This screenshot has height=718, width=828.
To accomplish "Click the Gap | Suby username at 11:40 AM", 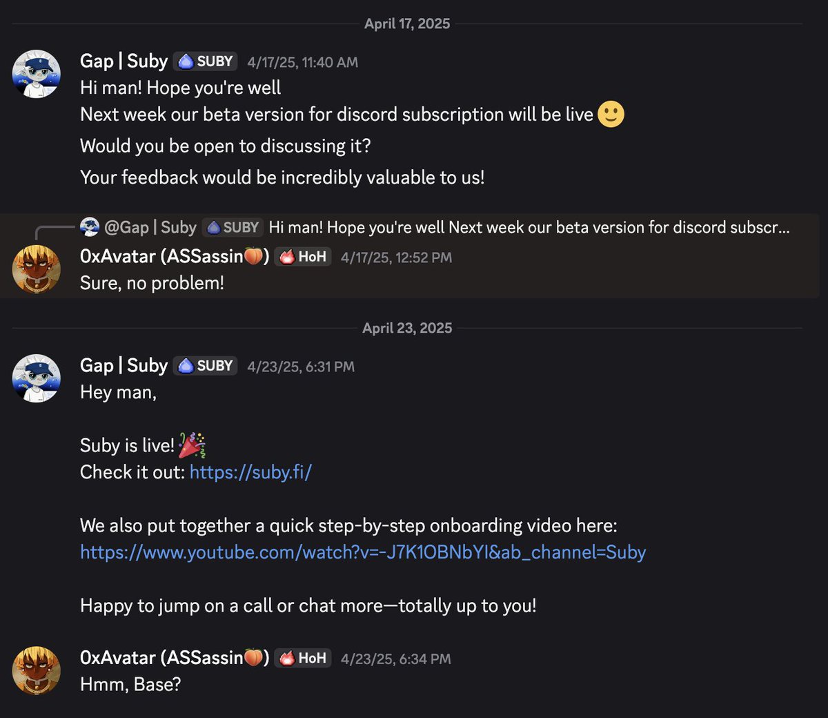I will tap(124, 61).
